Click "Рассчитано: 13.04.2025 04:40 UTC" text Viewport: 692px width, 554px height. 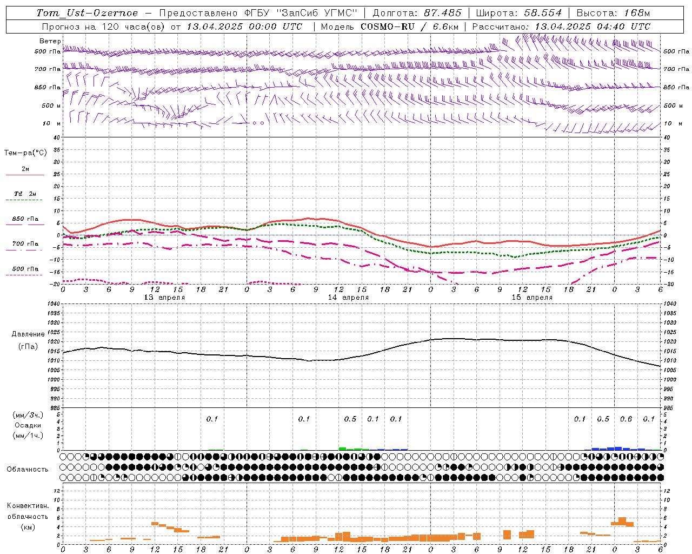(561, 27)
